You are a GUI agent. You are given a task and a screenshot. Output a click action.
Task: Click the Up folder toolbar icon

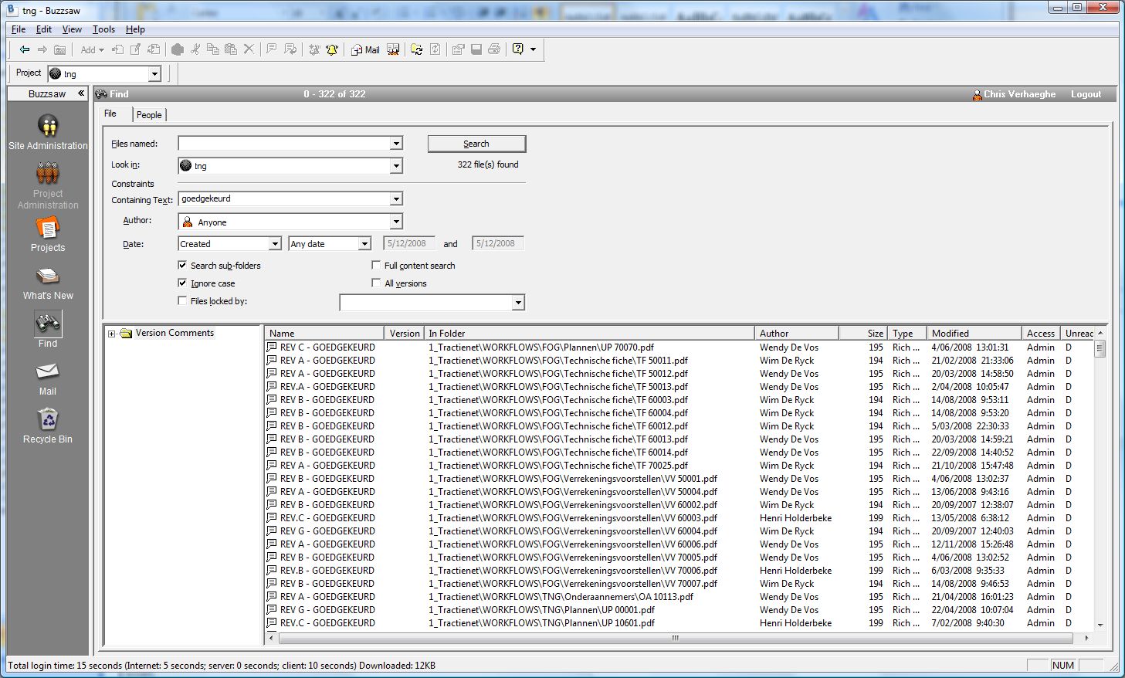59,49
